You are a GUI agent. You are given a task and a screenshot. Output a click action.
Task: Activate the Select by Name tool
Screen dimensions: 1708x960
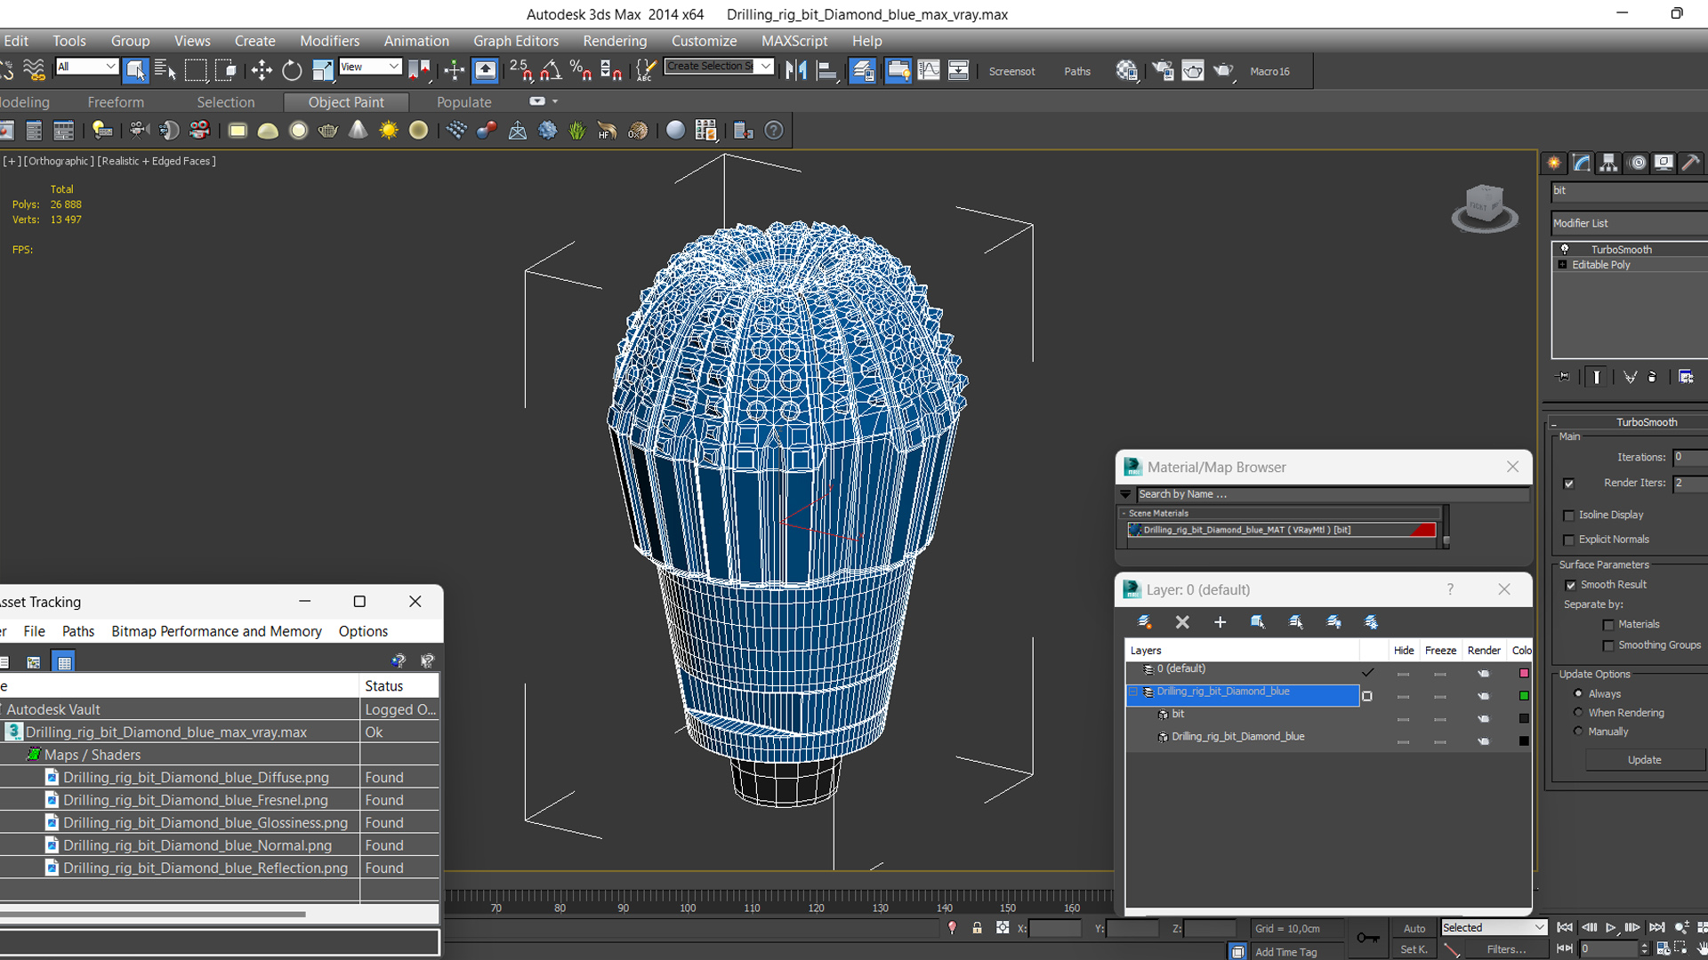tap(165, 70)
